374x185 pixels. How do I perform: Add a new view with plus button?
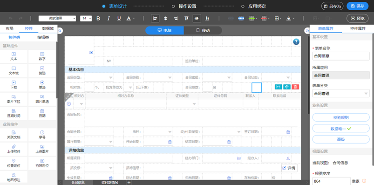pos(129,183)
